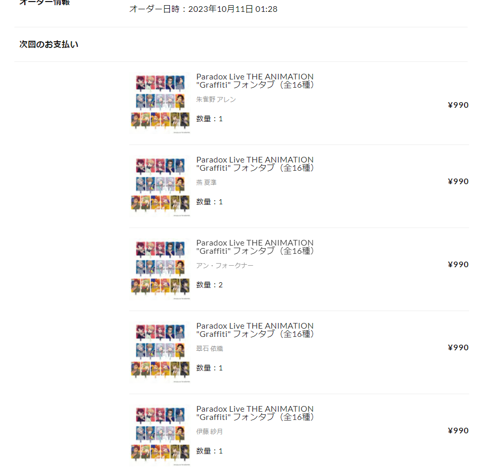Click the product title above 伊藤紗月
Image resolution: width=499 pixels, height=470 pixels.
click(x=255, y=413)
